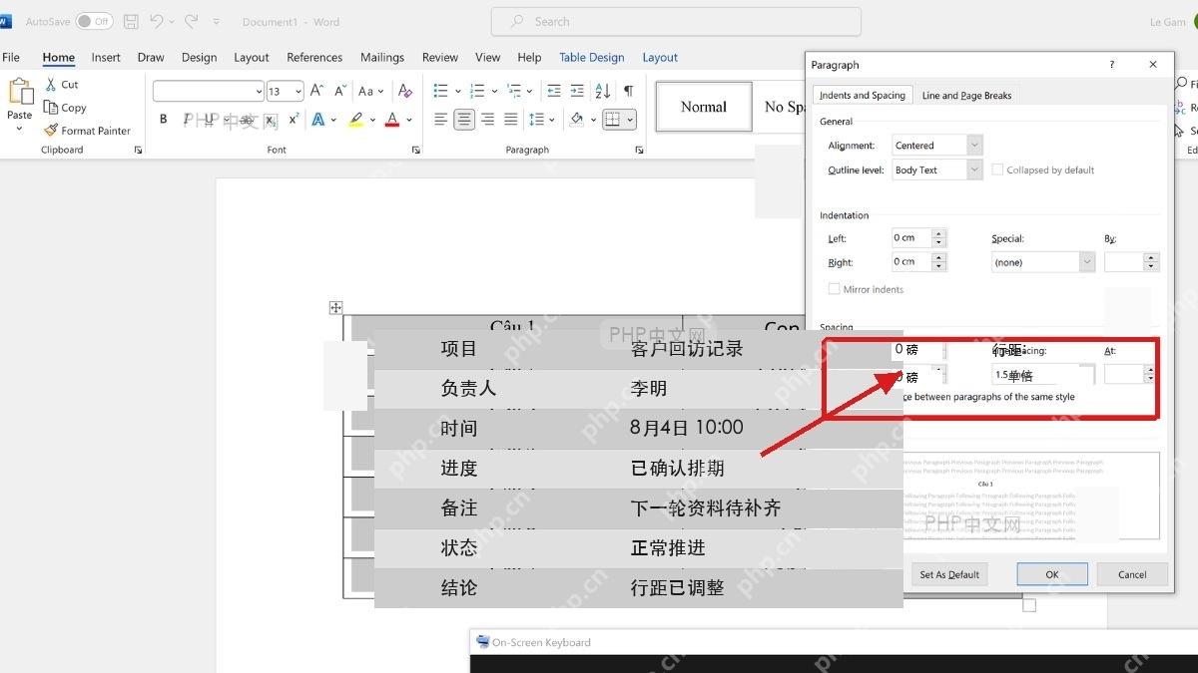Open font name dropdown

pos(260,91)
